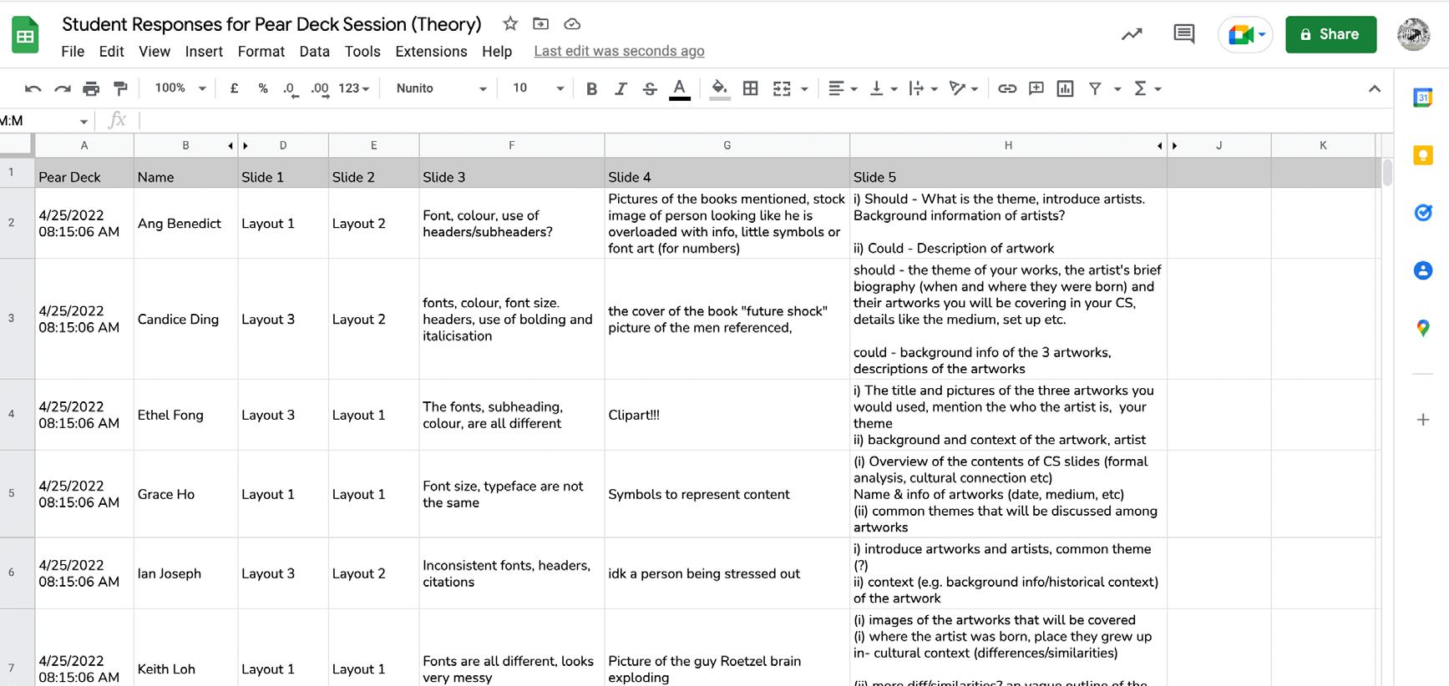Open merge type dropdown arrow
This screenshot has width=1449, height=686.
[x=804, y=88]
